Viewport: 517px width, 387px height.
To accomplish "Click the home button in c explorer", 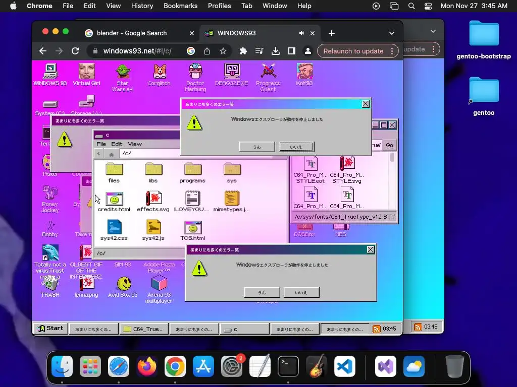I will point(112,154).
